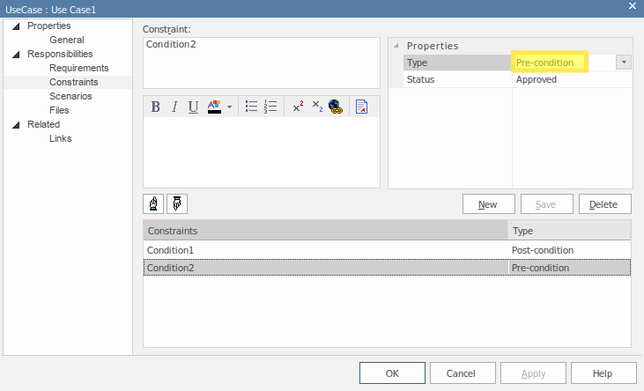
Task: Apply superscript formatting
Action: [x=298, y=107]
